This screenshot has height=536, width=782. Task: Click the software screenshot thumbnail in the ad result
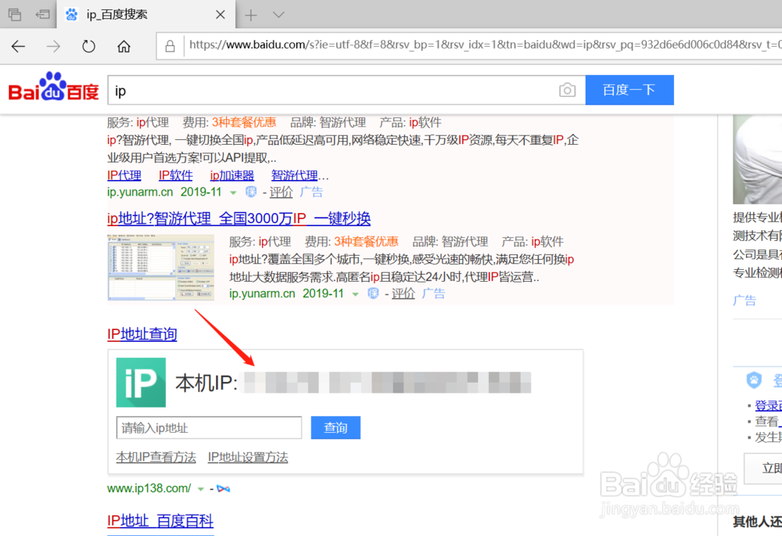pyautogui.click(x=160, y=267)
